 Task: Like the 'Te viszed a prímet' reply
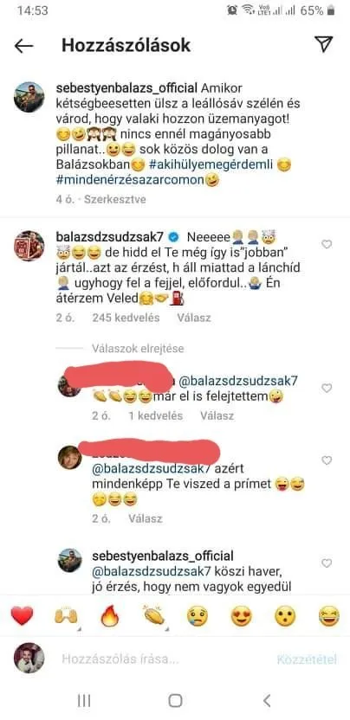[327, 460]
